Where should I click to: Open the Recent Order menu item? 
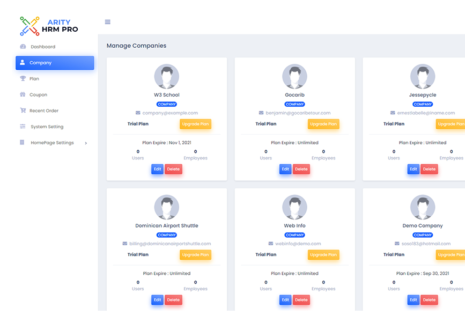[44, 111]
